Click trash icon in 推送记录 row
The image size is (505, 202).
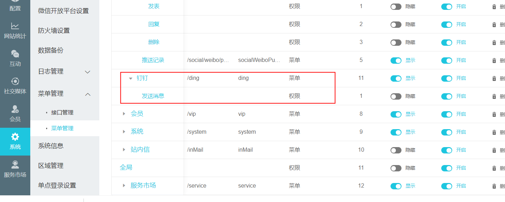click(x=494, y=60)
